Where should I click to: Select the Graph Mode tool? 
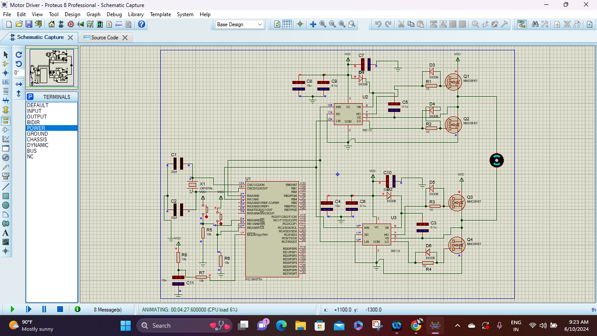point(6,139)
